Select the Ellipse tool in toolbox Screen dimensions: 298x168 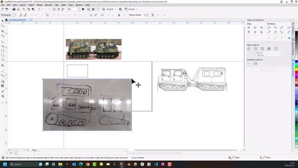(3, 55)
